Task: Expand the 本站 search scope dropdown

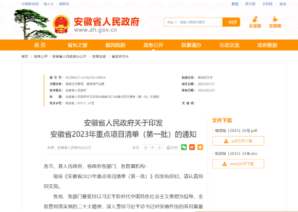Action: point(172,22)
